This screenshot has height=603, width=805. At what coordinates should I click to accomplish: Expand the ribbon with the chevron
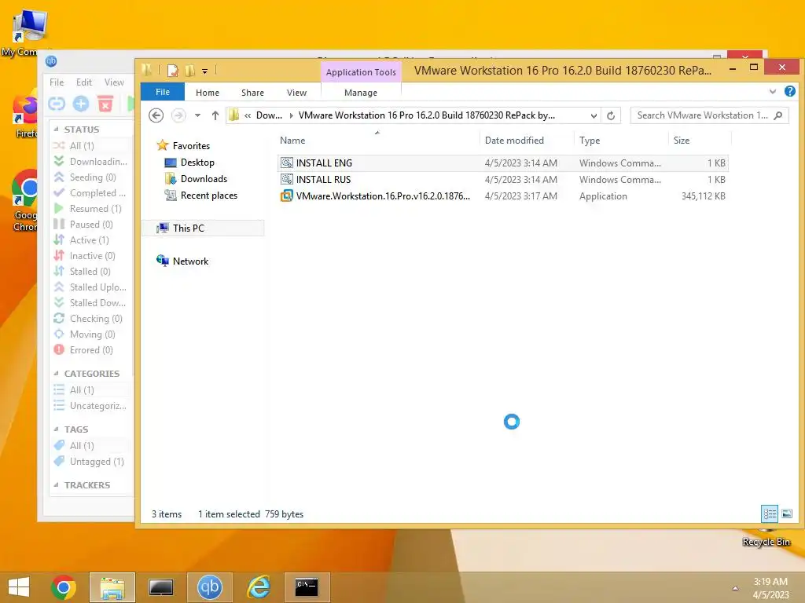pos(773,92)
